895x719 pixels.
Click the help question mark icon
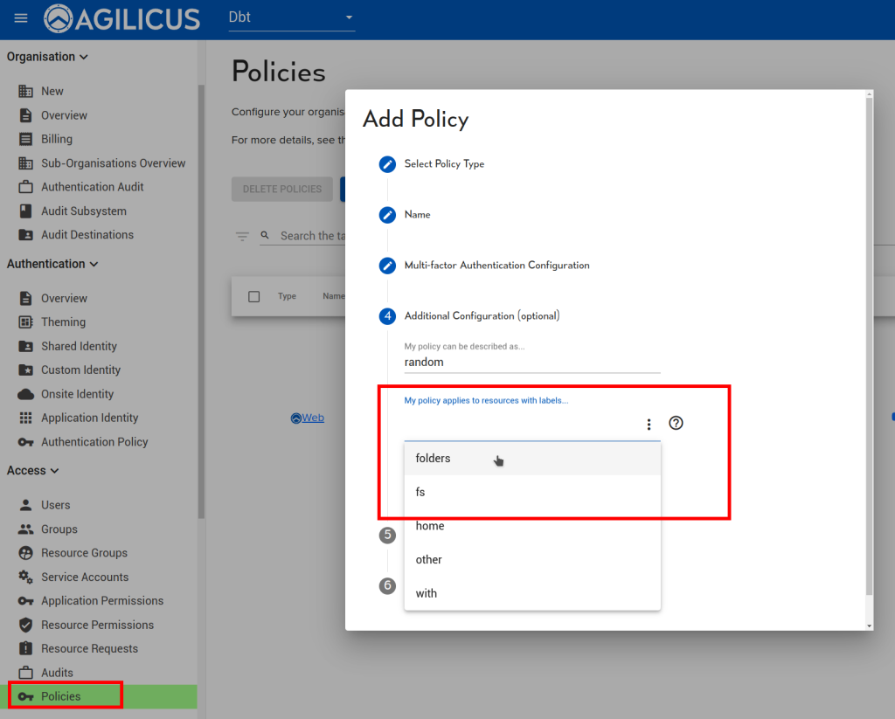click(x=676, y=423)
